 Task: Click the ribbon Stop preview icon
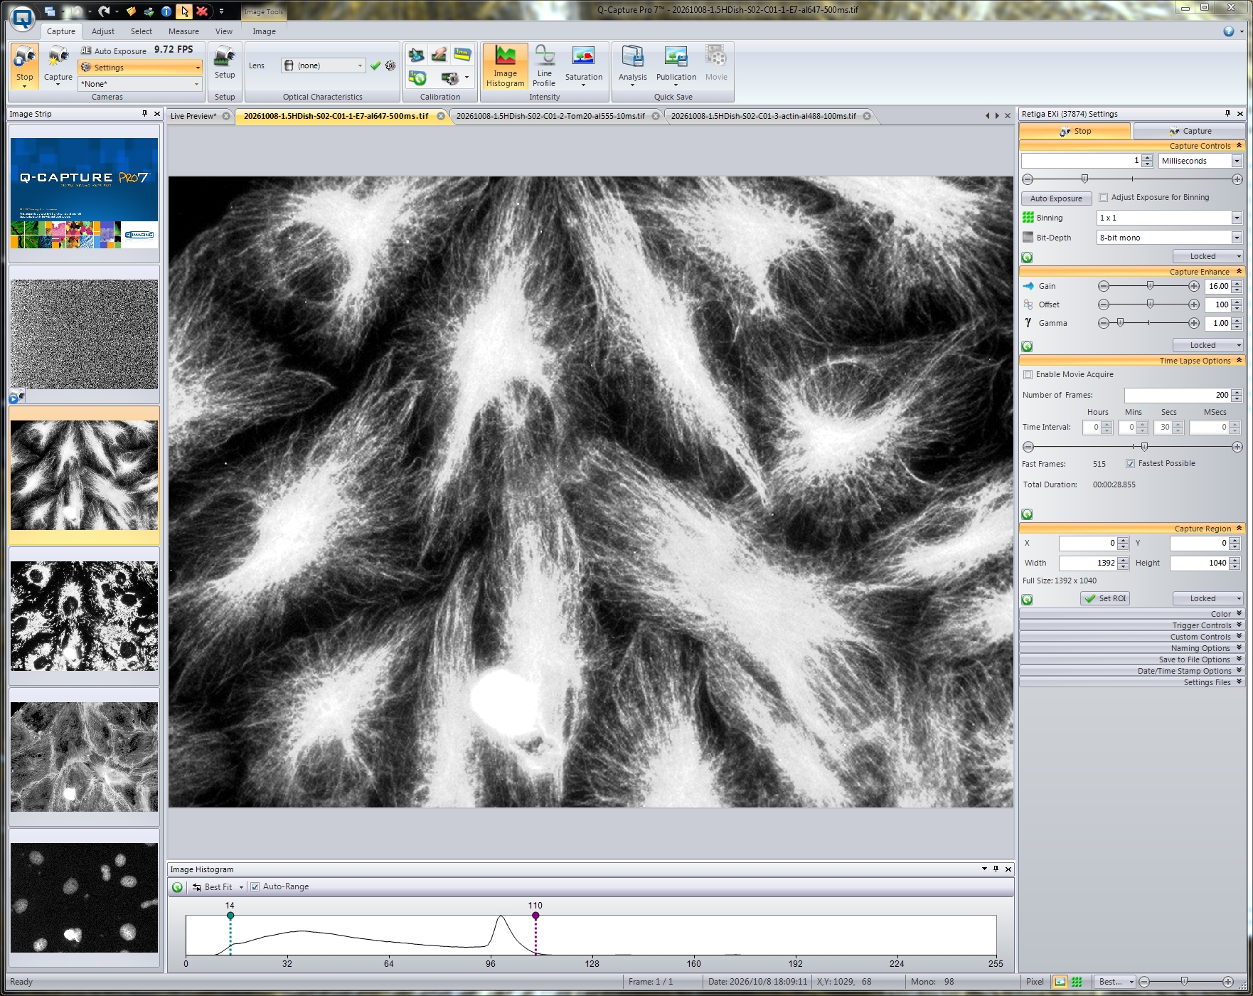(x=25, y=65)
